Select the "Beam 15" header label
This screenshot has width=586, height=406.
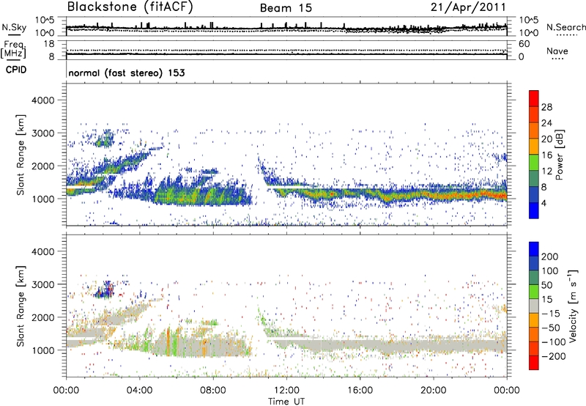coord(286,8)
